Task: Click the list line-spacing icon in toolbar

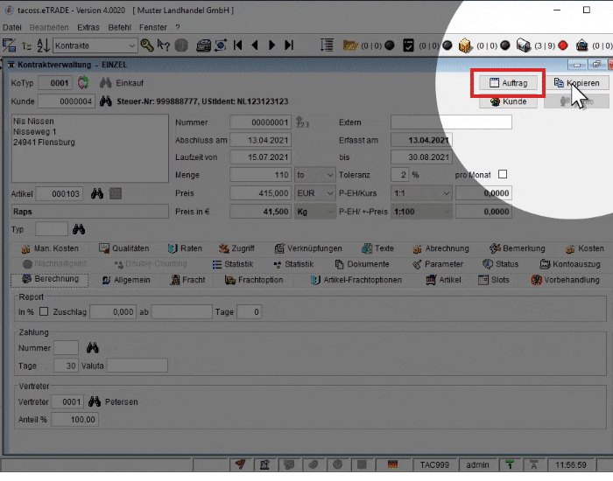Action: (327, 45)
